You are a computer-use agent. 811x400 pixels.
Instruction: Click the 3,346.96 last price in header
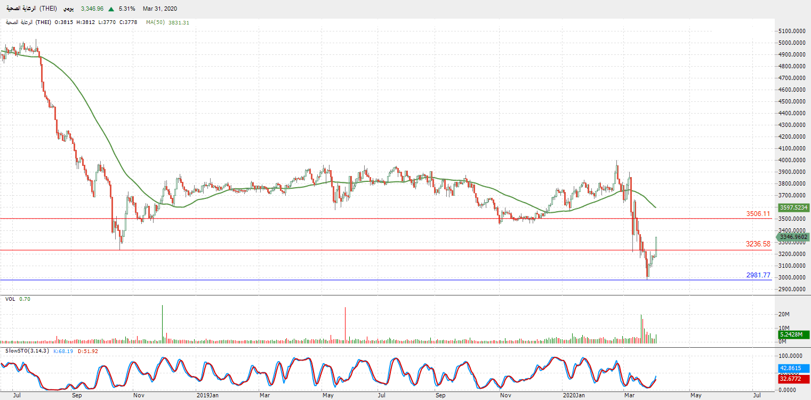92,9
